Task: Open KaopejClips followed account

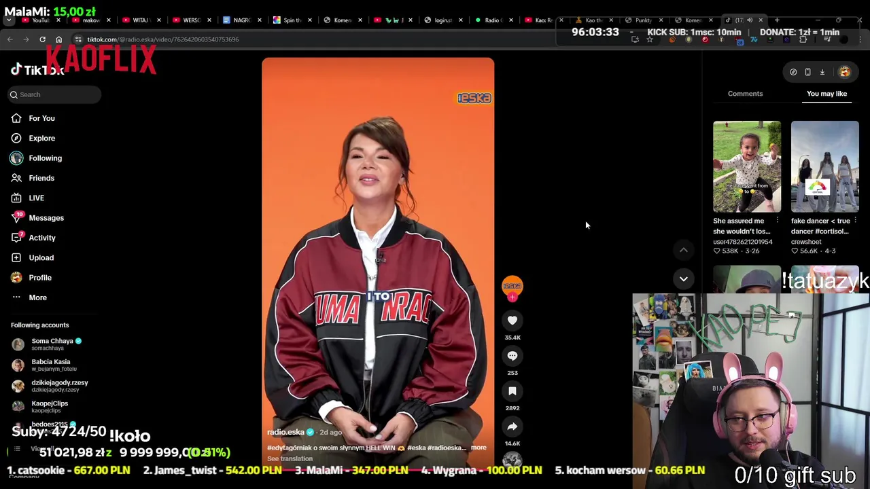Action: pos(51,407)
